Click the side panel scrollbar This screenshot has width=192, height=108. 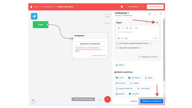pyautogui.click(x=164, y=50)
